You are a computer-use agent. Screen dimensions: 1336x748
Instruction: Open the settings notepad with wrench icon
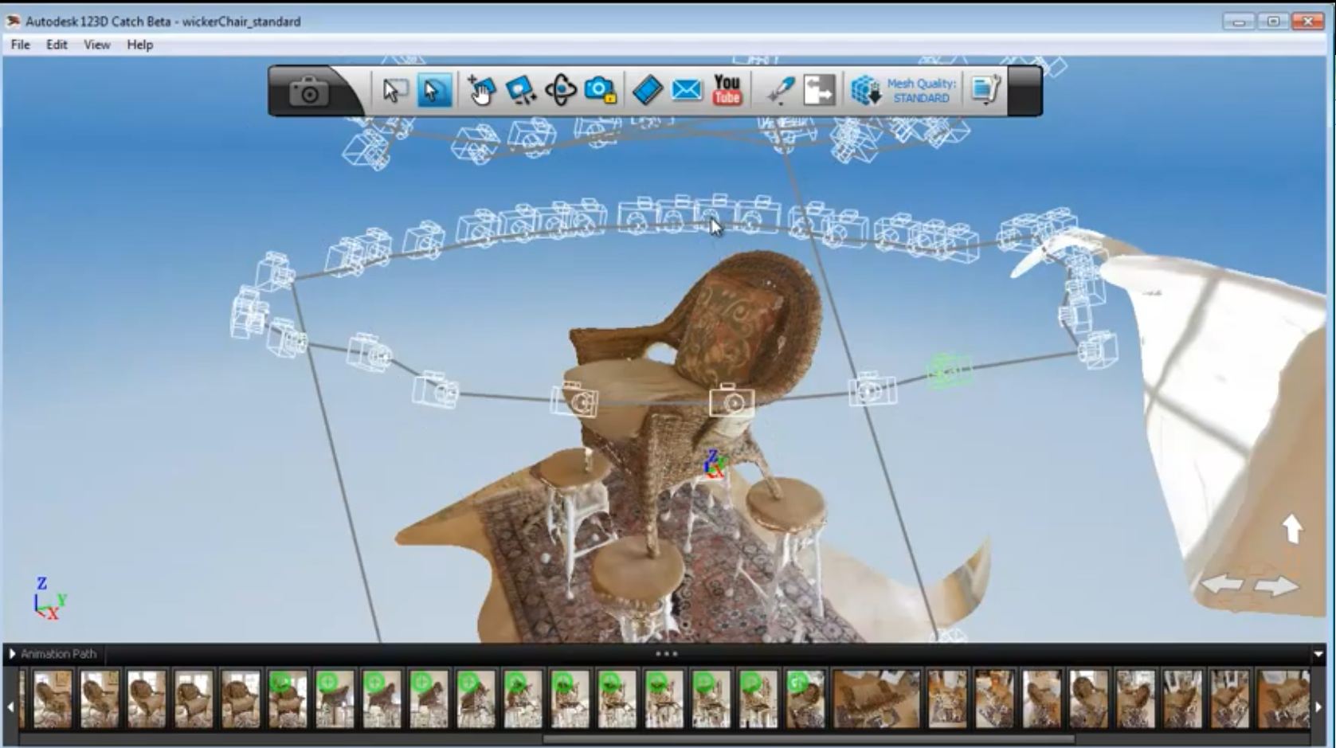pyautogui.click(x=985, y=91)
